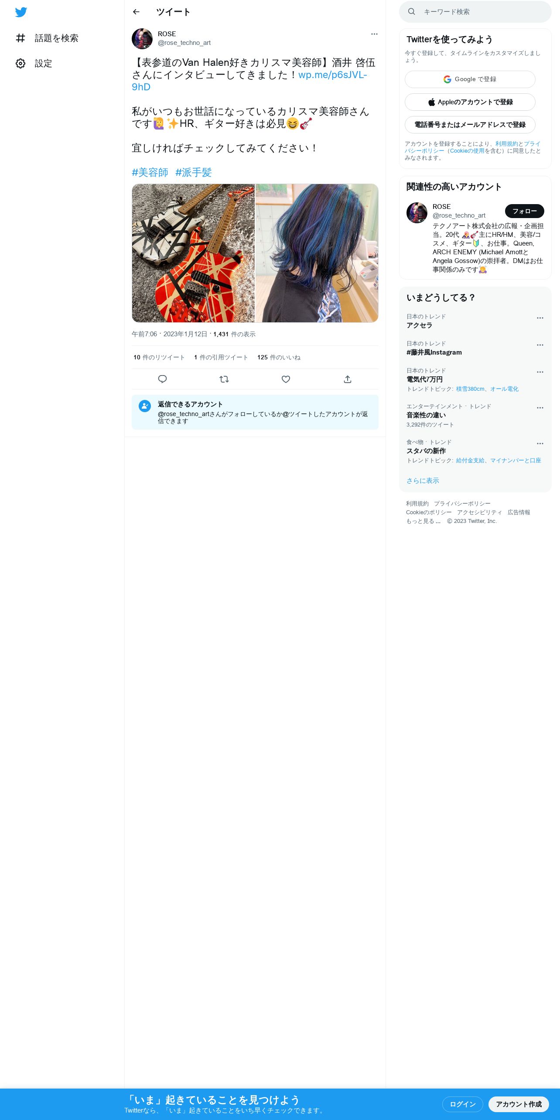Open footer Cookieのポリシー link
560x1120 pixels.
tap(429, 512)
